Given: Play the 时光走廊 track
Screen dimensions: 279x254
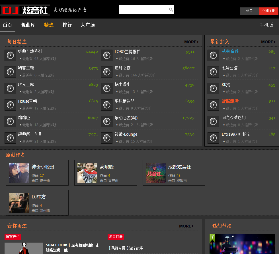Looking at the screenshot, I should coord(10,88).
